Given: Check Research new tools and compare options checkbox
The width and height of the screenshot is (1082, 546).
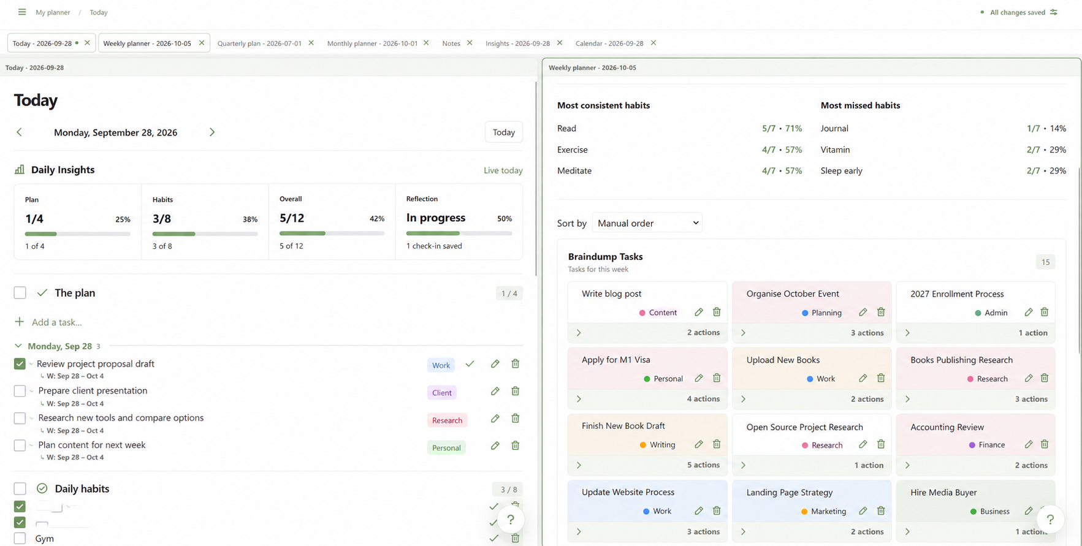Looking at the screenshot, I should (x=20, y=419).
